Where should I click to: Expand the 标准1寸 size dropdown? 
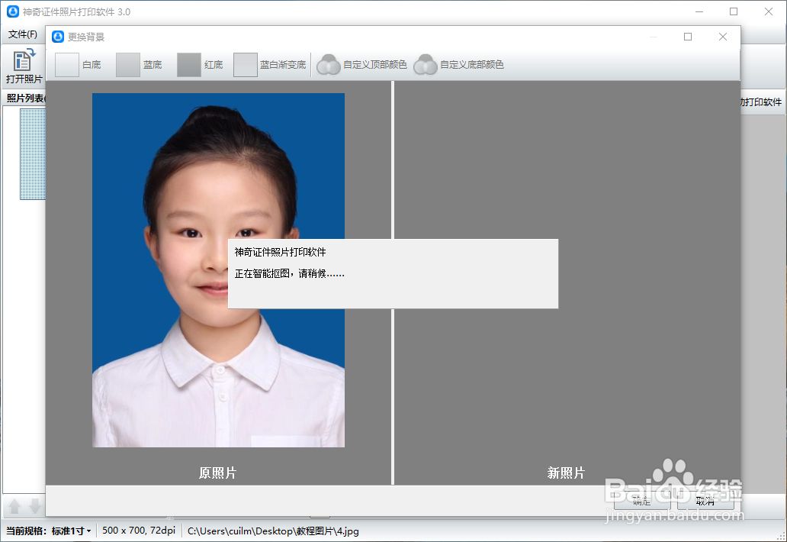(x=71, y=531)
